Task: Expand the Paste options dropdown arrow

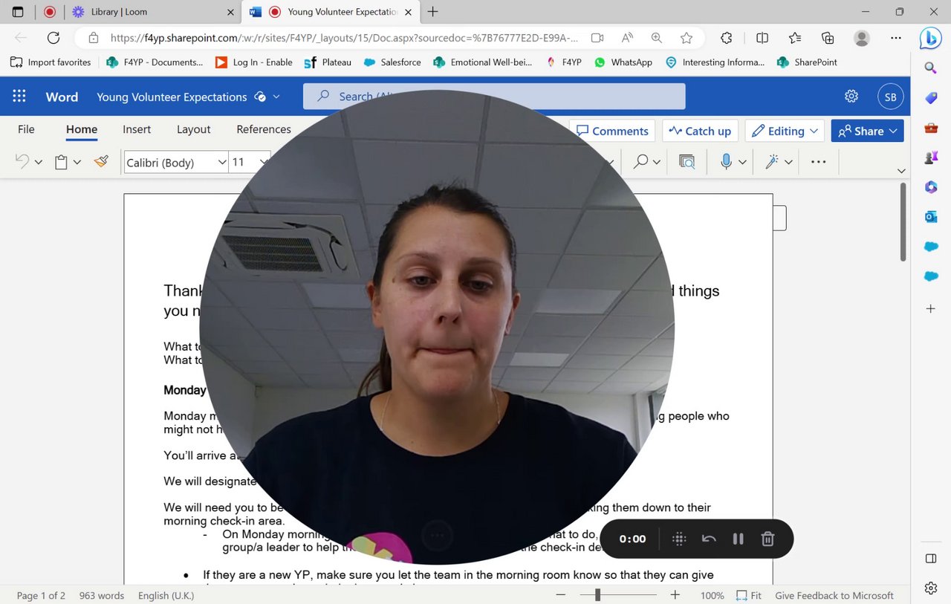Action: coord(77,162)
